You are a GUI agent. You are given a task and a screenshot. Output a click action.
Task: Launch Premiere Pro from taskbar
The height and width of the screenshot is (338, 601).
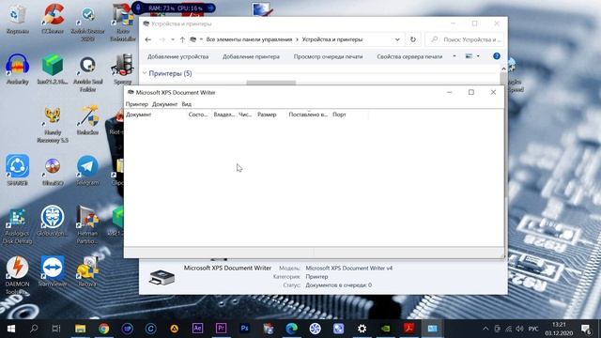click(x=221, y=329)
